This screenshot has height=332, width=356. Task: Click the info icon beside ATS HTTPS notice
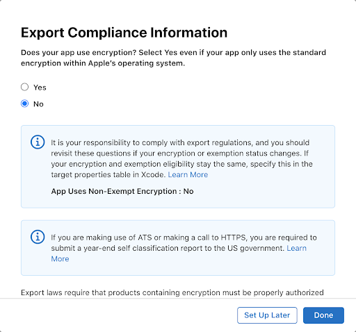coord(38,237)
